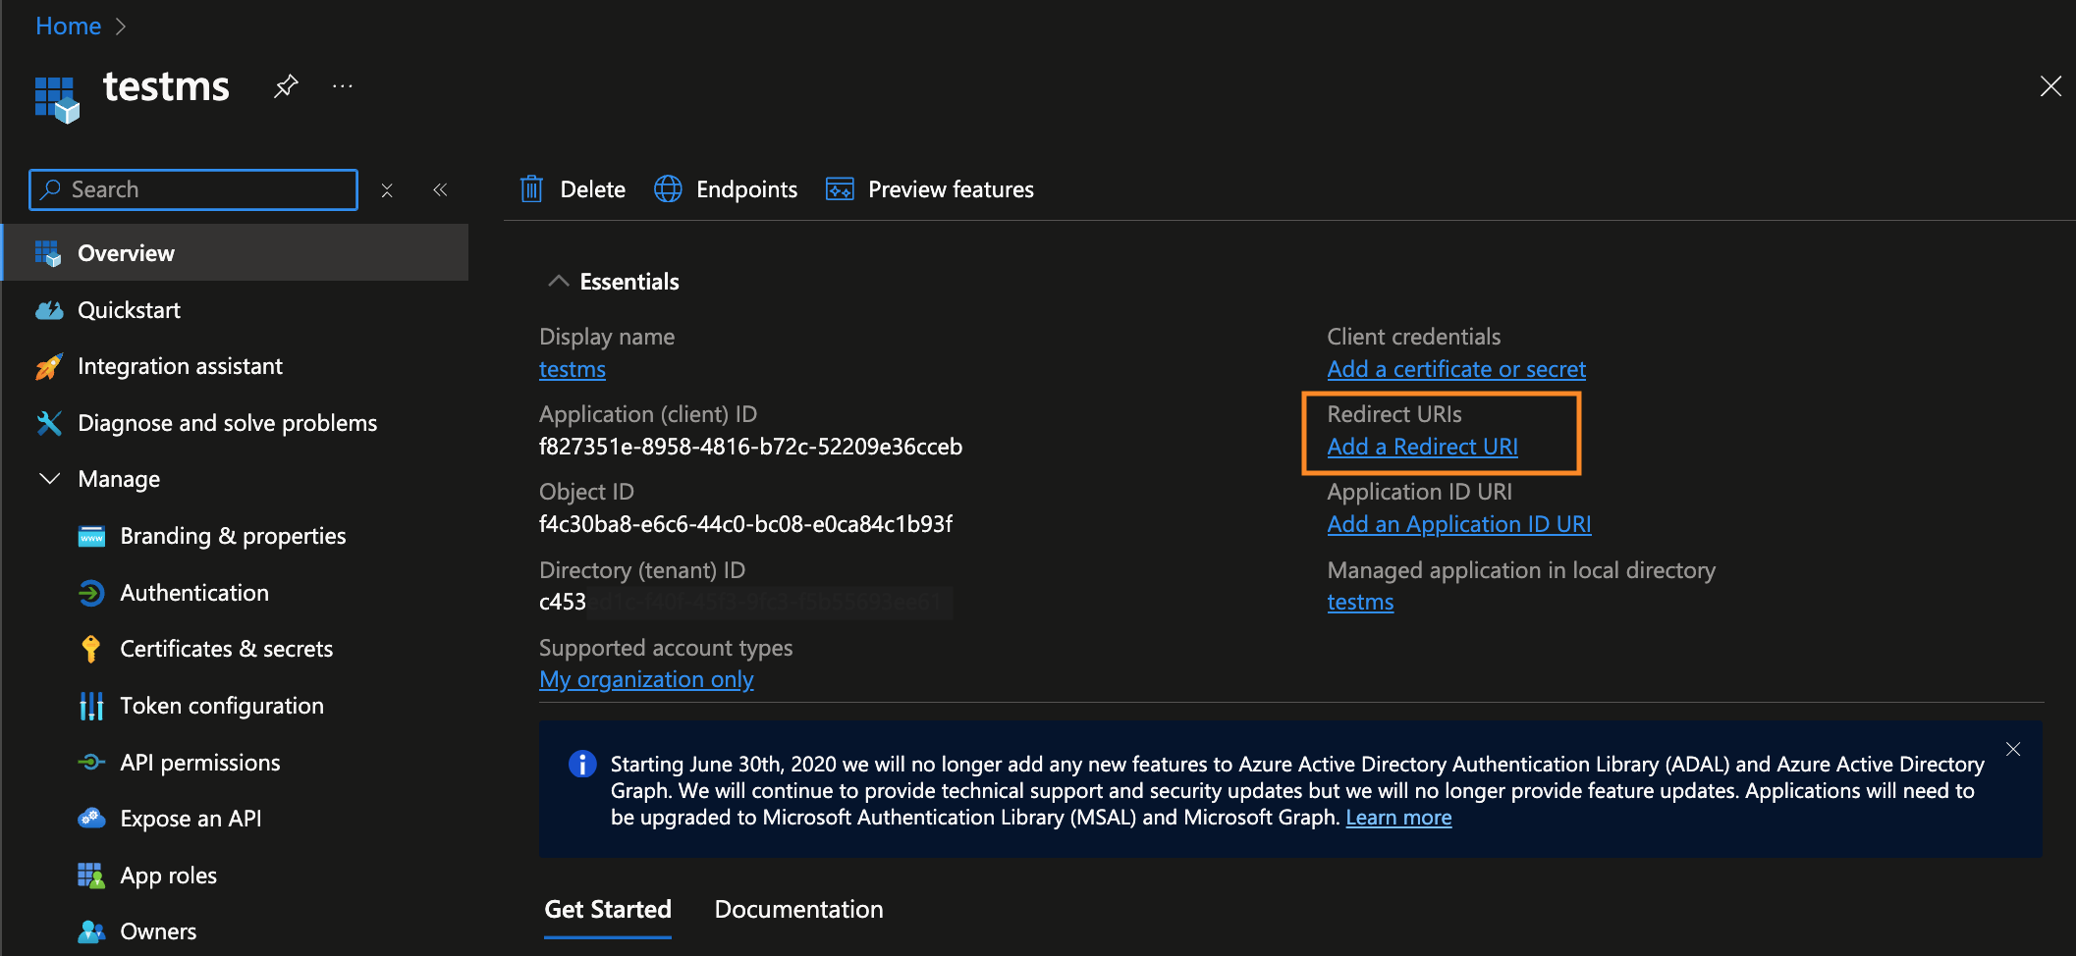
Task: Click the Authentication arrow icon
Action: coord(91,593)
